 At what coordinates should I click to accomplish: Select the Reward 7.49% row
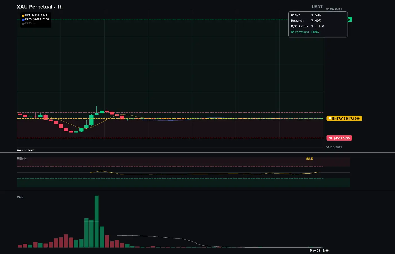point(306,21)
